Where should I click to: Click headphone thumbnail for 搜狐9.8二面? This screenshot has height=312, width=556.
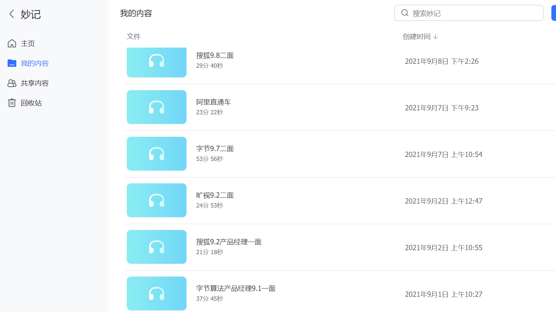click(x=157, y=61)
